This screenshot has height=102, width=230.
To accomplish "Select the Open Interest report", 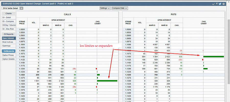I will (8, 38).
